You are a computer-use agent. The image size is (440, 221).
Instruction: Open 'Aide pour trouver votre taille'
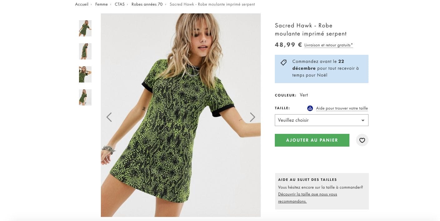tap(342, 108)
